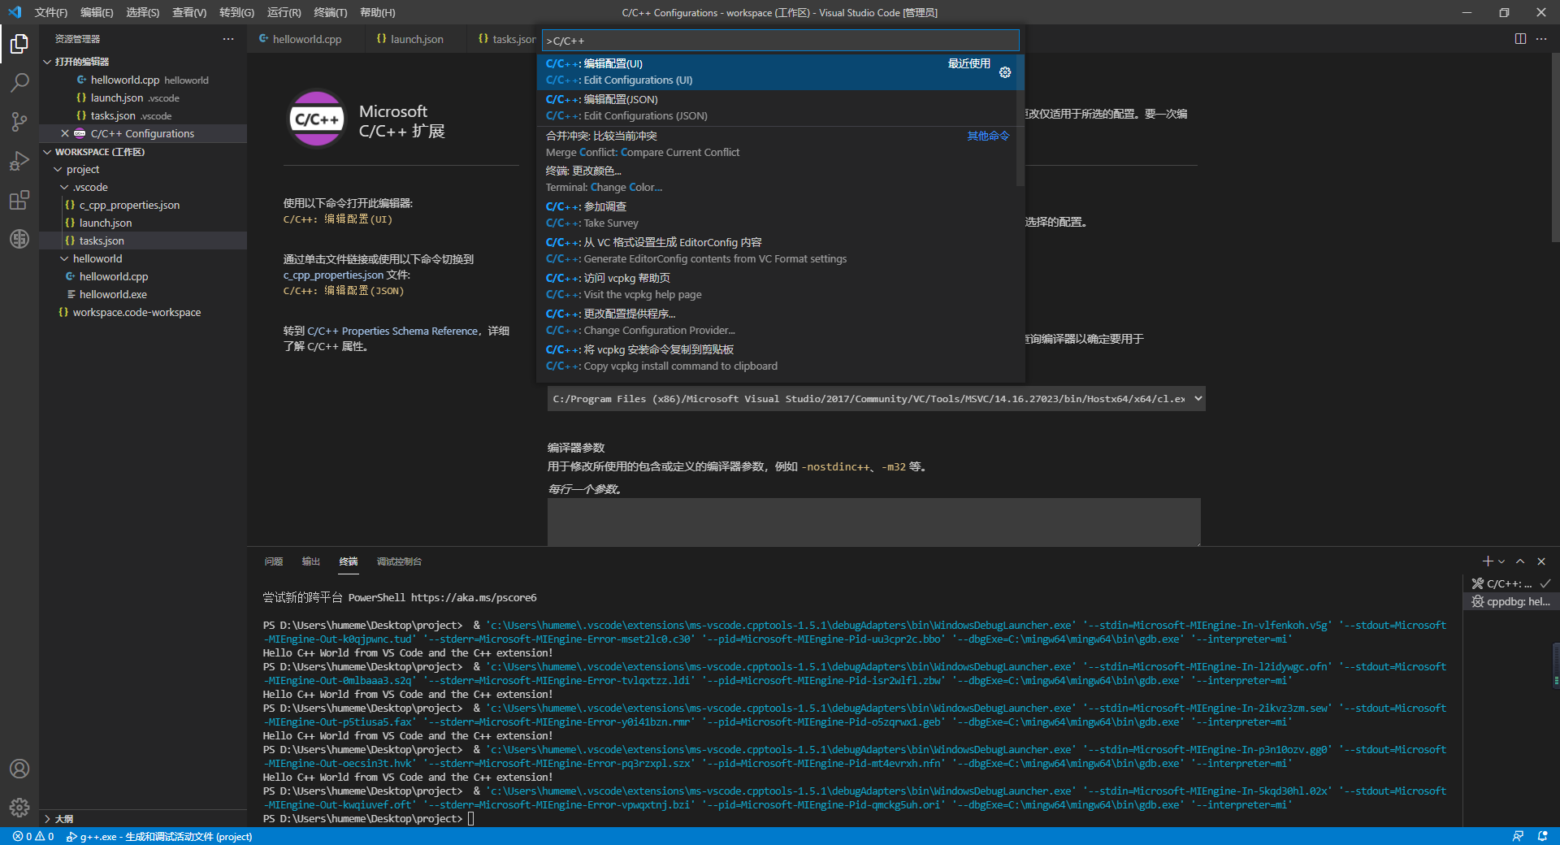Select the C/C++ terminal entry in list

coord(1510,583)
